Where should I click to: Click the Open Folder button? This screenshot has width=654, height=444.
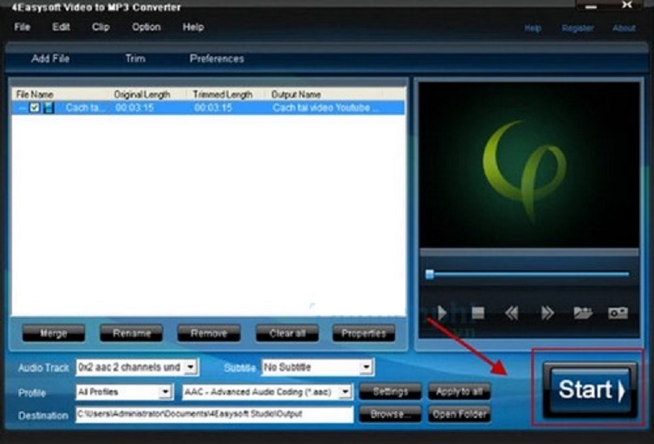(459, 414)
